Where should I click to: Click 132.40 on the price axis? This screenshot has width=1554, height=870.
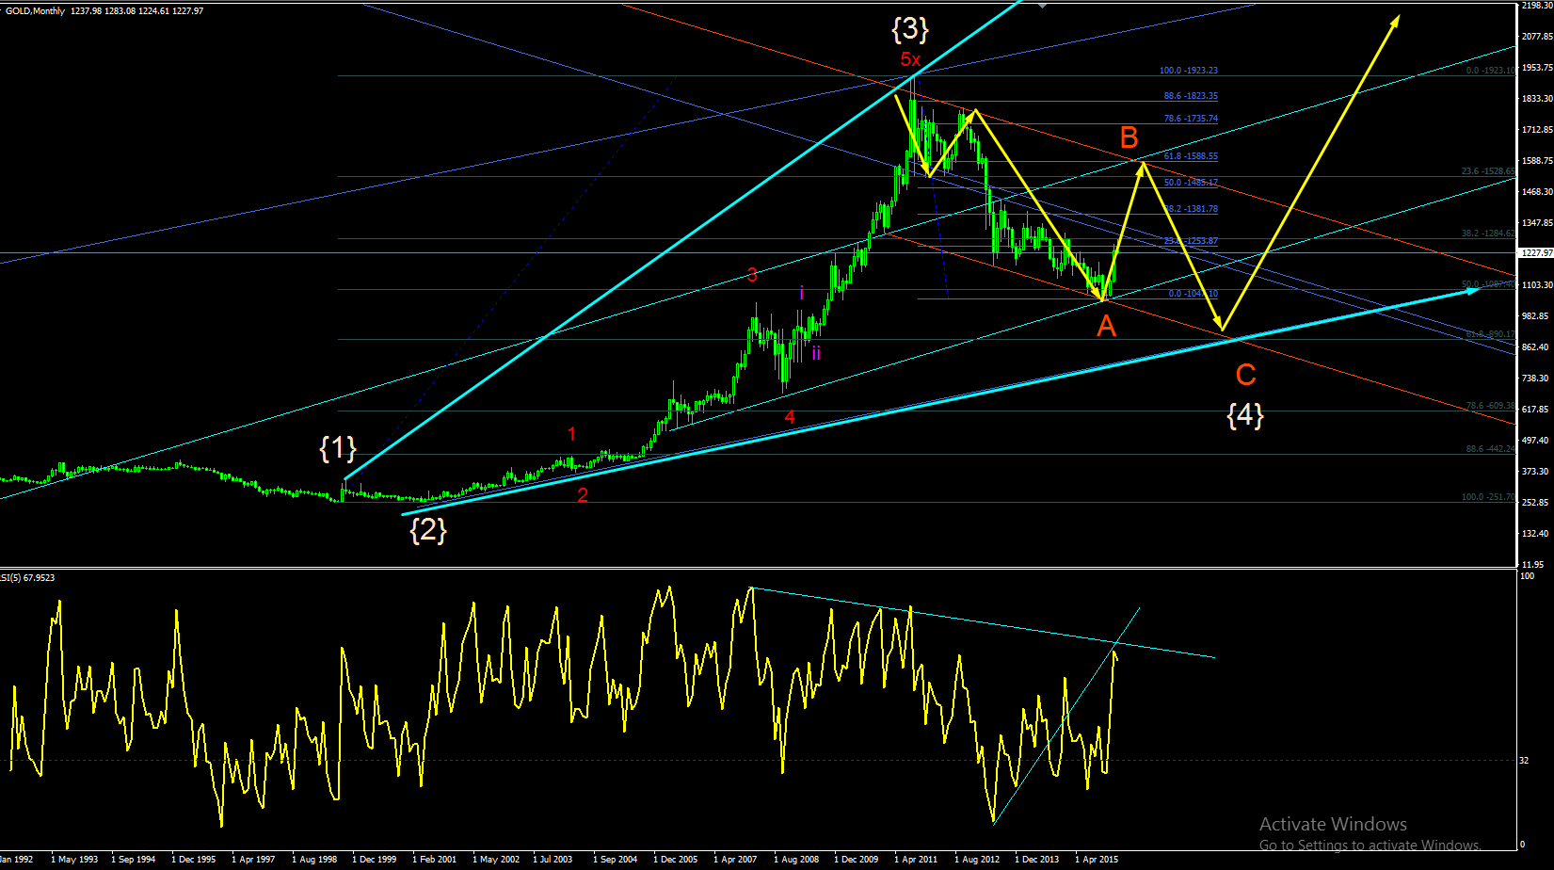coord(1535,534)
